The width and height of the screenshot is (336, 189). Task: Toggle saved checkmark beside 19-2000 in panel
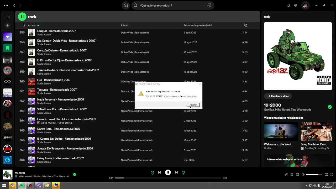(x=330, y=107)
